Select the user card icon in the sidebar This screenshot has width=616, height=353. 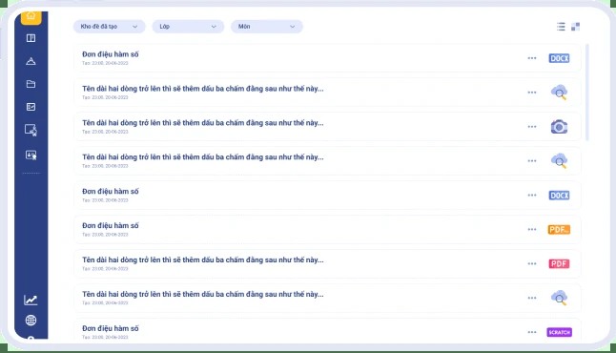31,156
